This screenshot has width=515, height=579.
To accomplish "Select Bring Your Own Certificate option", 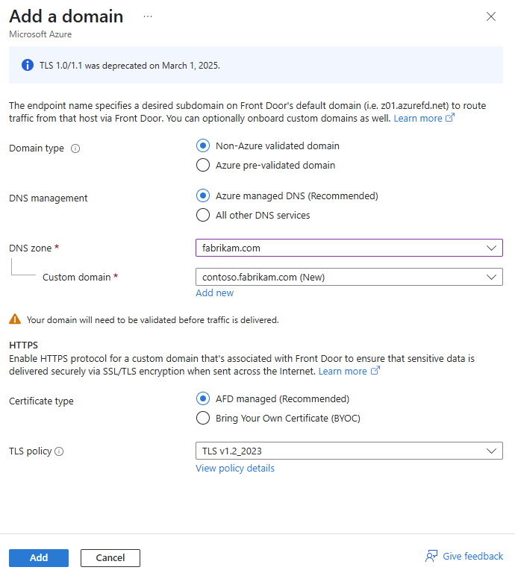I will coord(202,419).
